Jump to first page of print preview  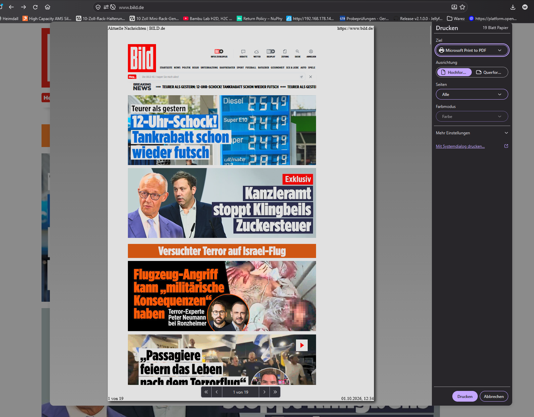[x=206, y=392]
